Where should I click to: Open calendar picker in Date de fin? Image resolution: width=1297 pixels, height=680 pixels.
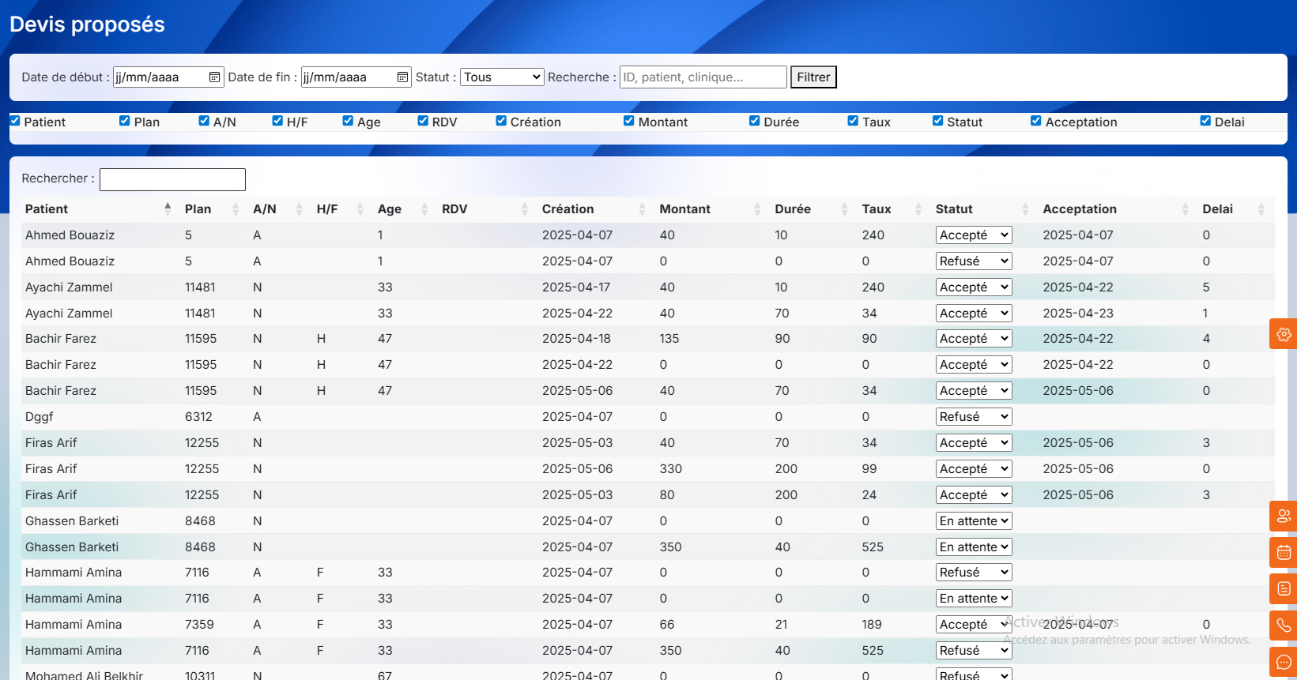[402, 77]
